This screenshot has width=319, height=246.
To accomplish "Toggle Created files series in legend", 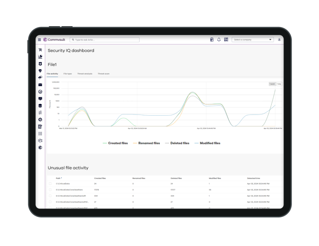I will coord(115,143).
